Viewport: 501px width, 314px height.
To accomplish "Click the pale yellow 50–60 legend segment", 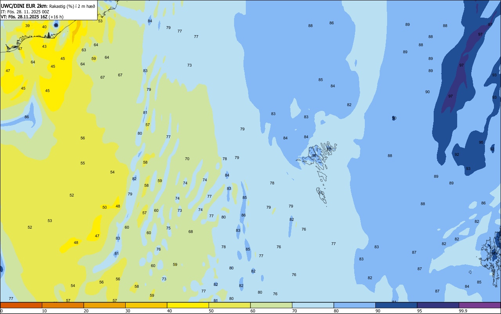I will click(229, 305).
